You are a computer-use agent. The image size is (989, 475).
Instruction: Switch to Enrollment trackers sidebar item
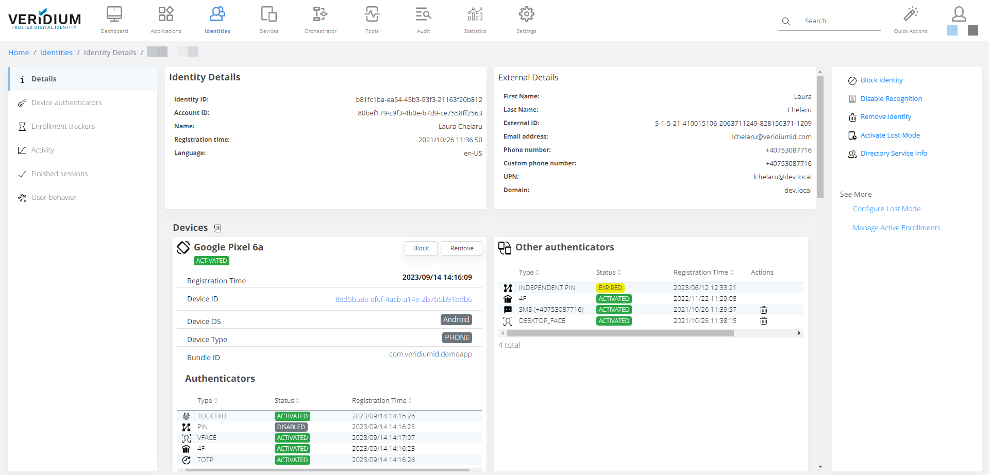63,126
